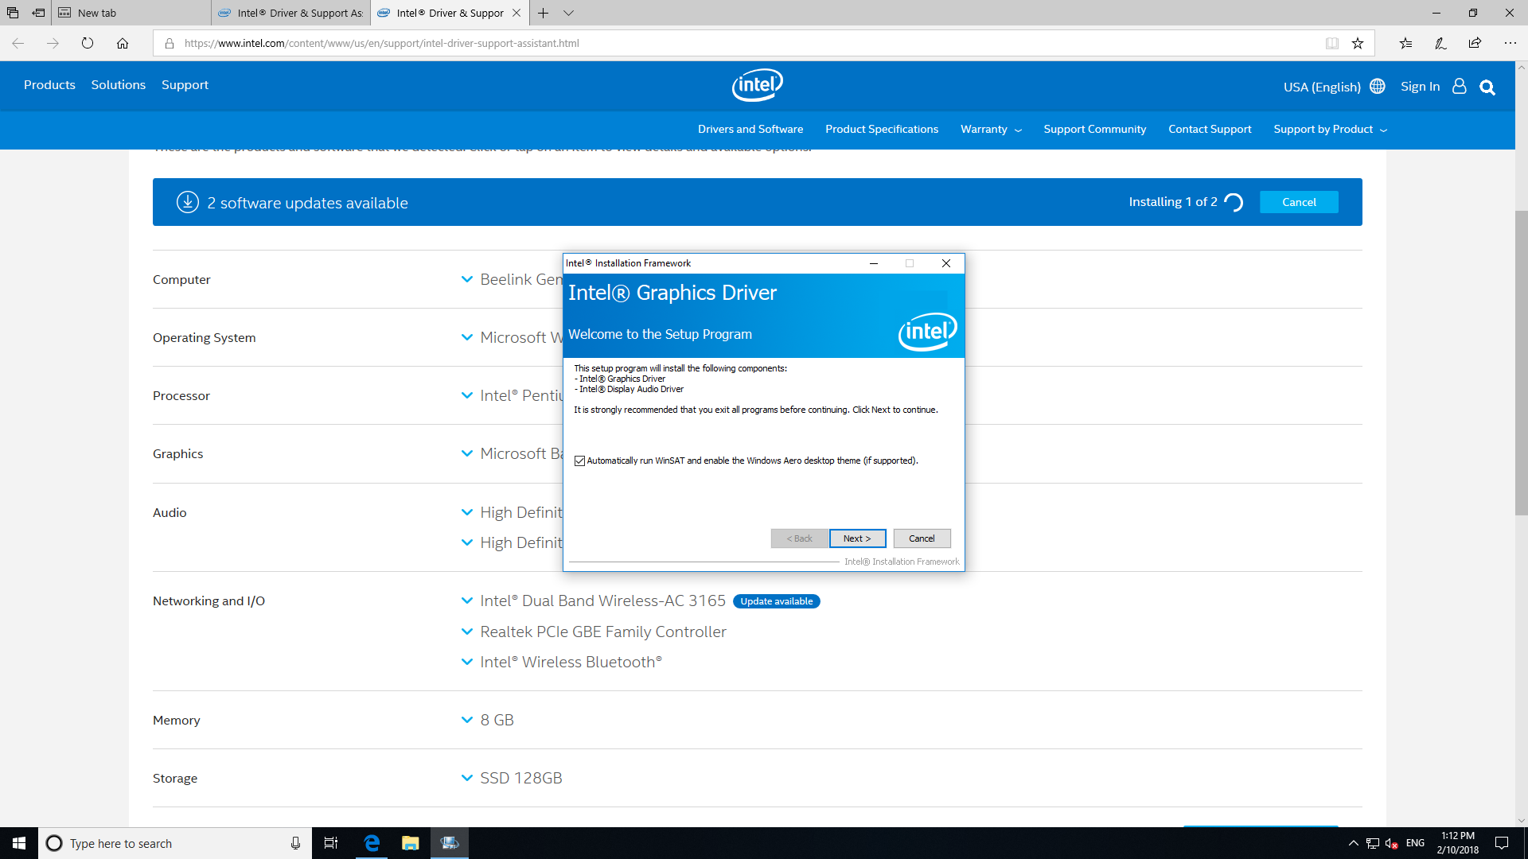Open a new tab with plus icon
The height and width of the screenshot is (859, 1528).
pos(543,13)
